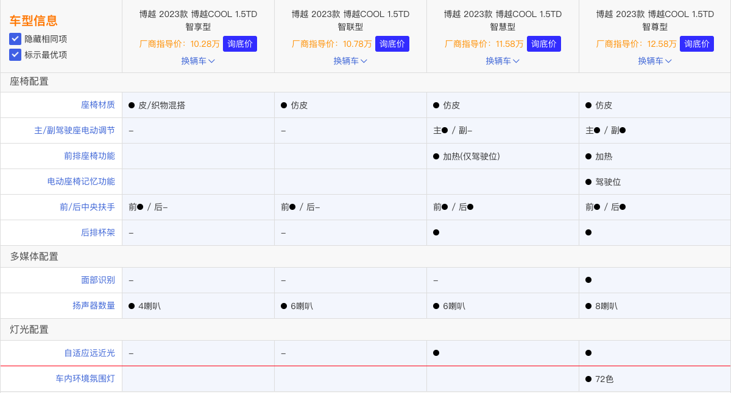Click the 博越COOL 1.5TD 智联型 model title
This screenshot has height=393, width=731.
[350, 20]
